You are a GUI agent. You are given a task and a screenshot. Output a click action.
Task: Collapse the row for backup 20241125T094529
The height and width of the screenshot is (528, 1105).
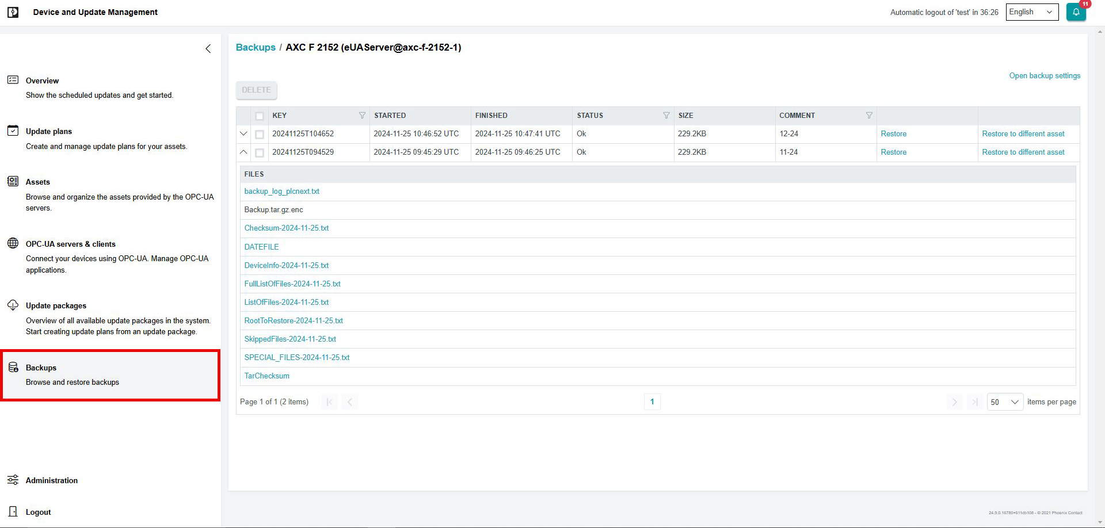click(x=243, y=152)
